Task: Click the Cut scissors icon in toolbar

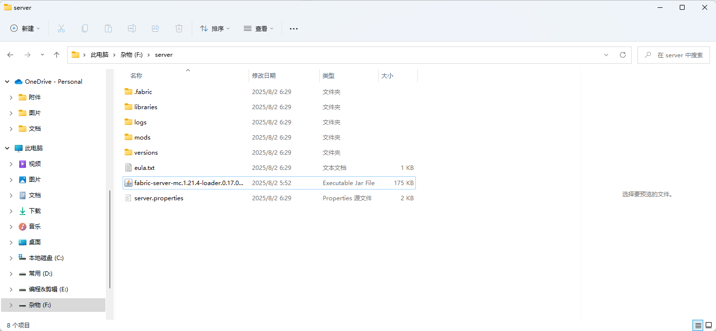Action: coord(61,28)
